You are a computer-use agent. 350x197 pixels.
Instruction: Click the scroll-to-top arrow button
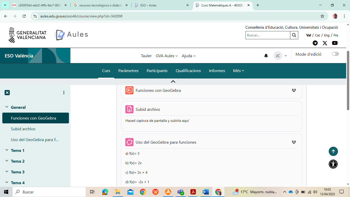tap(333, 151)
